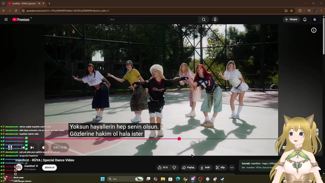Open the Sonraki next-up mix panel
The height and width of the screenshot is (183, 325).
259,165
